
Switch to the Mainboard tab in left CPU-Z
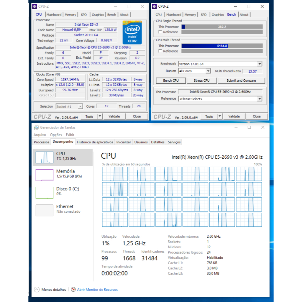pos(54,15)
